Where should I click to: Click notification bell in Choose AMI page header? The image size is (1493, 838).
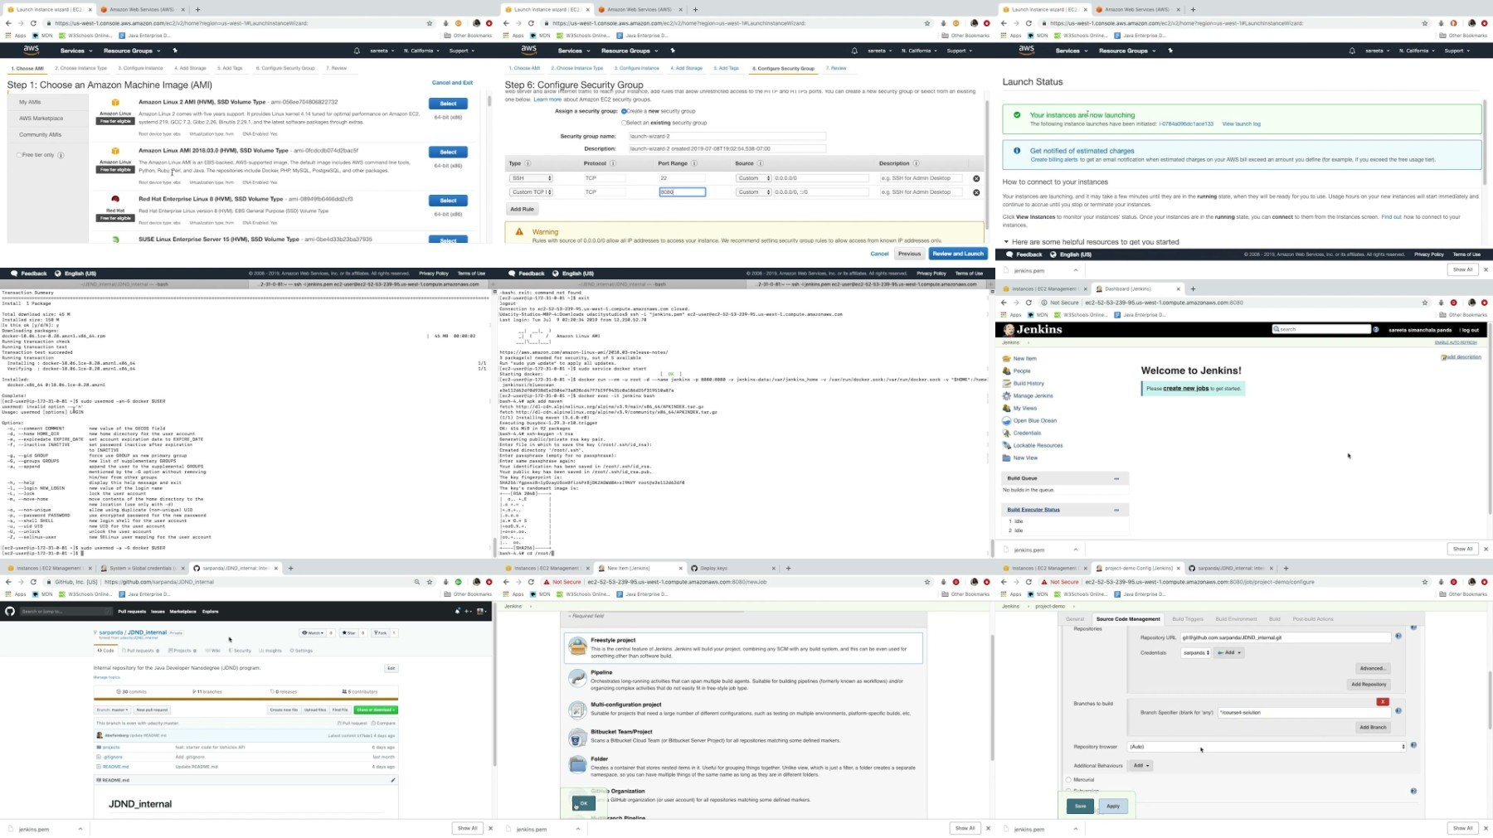[357, 51]
